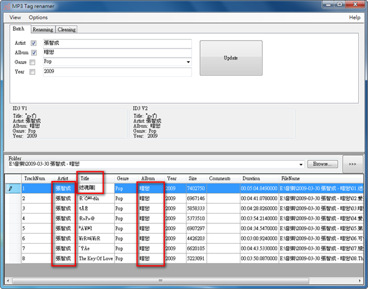Screen dimensions: 368x289
Task: Open the Options menu
Action: pyautogui.click(x=37, y=18)
